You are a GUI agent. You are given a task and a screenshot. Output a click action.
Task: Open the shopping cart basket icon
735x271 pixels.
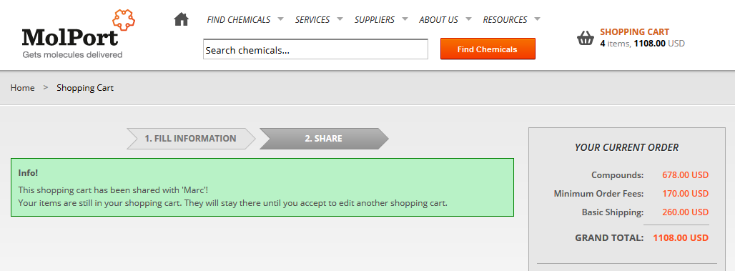[x=586, y=37]
